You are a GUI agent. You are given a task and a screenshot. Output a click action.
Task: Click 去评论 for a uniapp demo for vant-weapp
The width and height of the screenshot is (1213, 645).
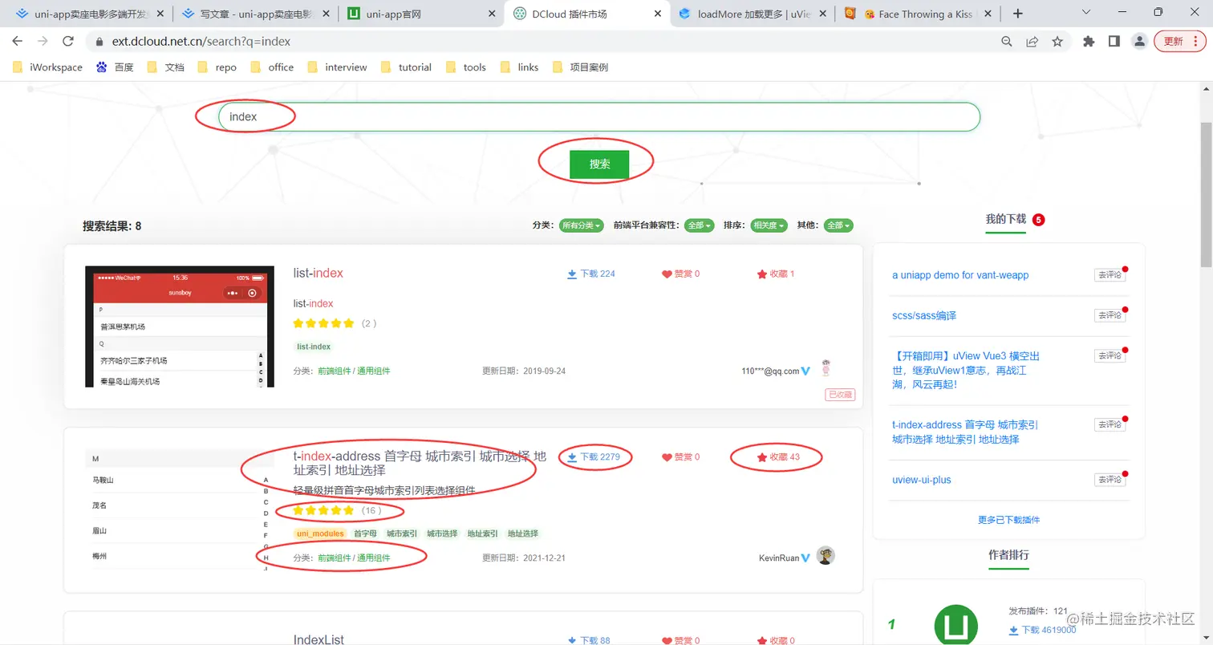[1110, 274]
